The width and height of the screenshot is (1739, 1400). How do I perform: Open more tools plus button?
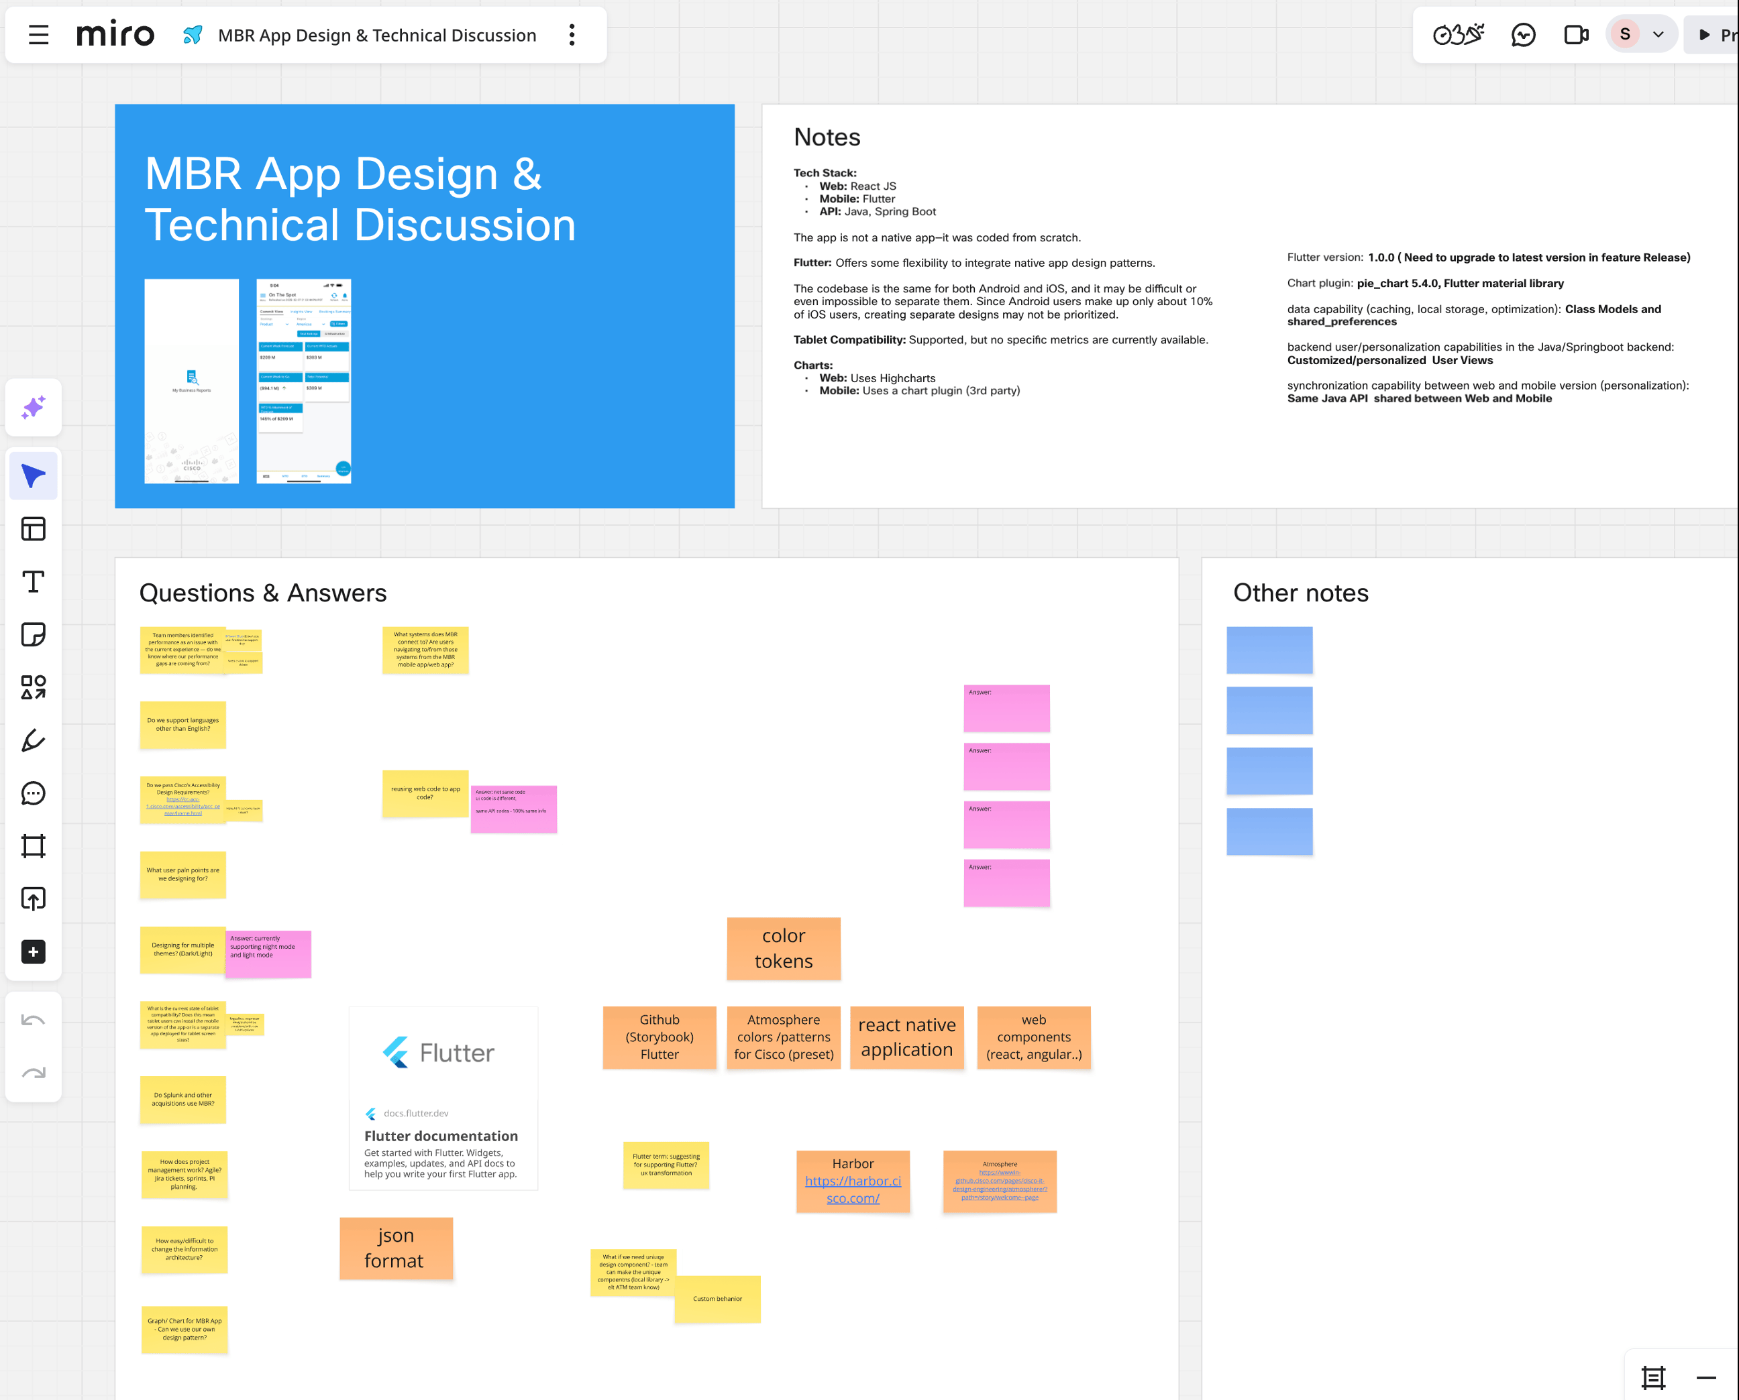pos(33,951)
